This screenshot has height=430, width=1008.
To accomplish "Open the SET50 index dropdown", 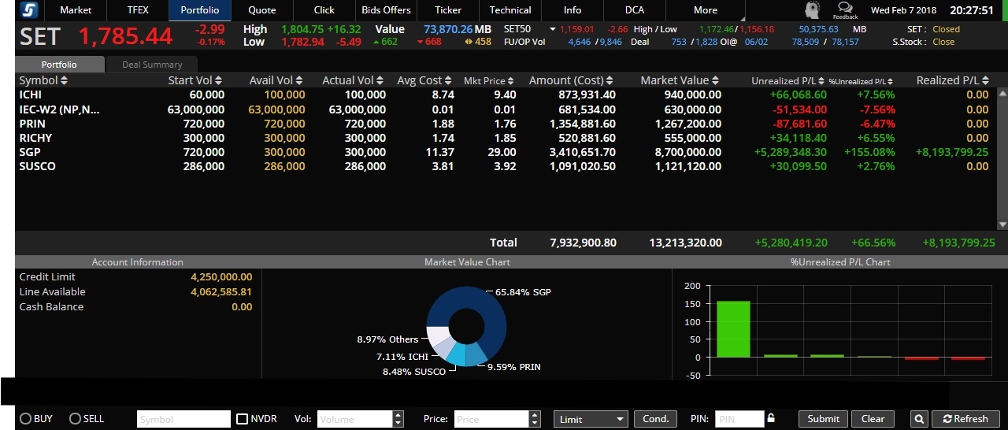I will (x=553, y=29).
